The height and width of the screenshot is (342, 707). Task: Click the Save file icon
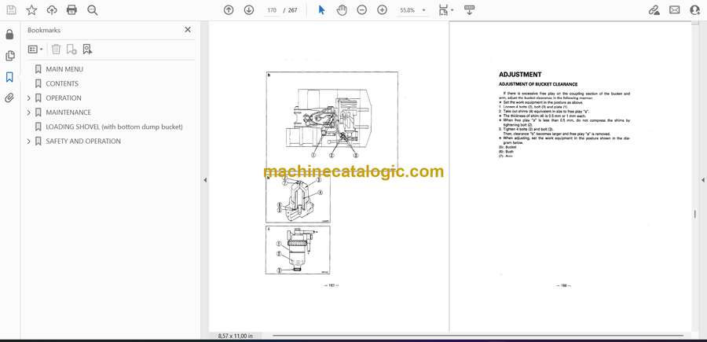point(11,10)
